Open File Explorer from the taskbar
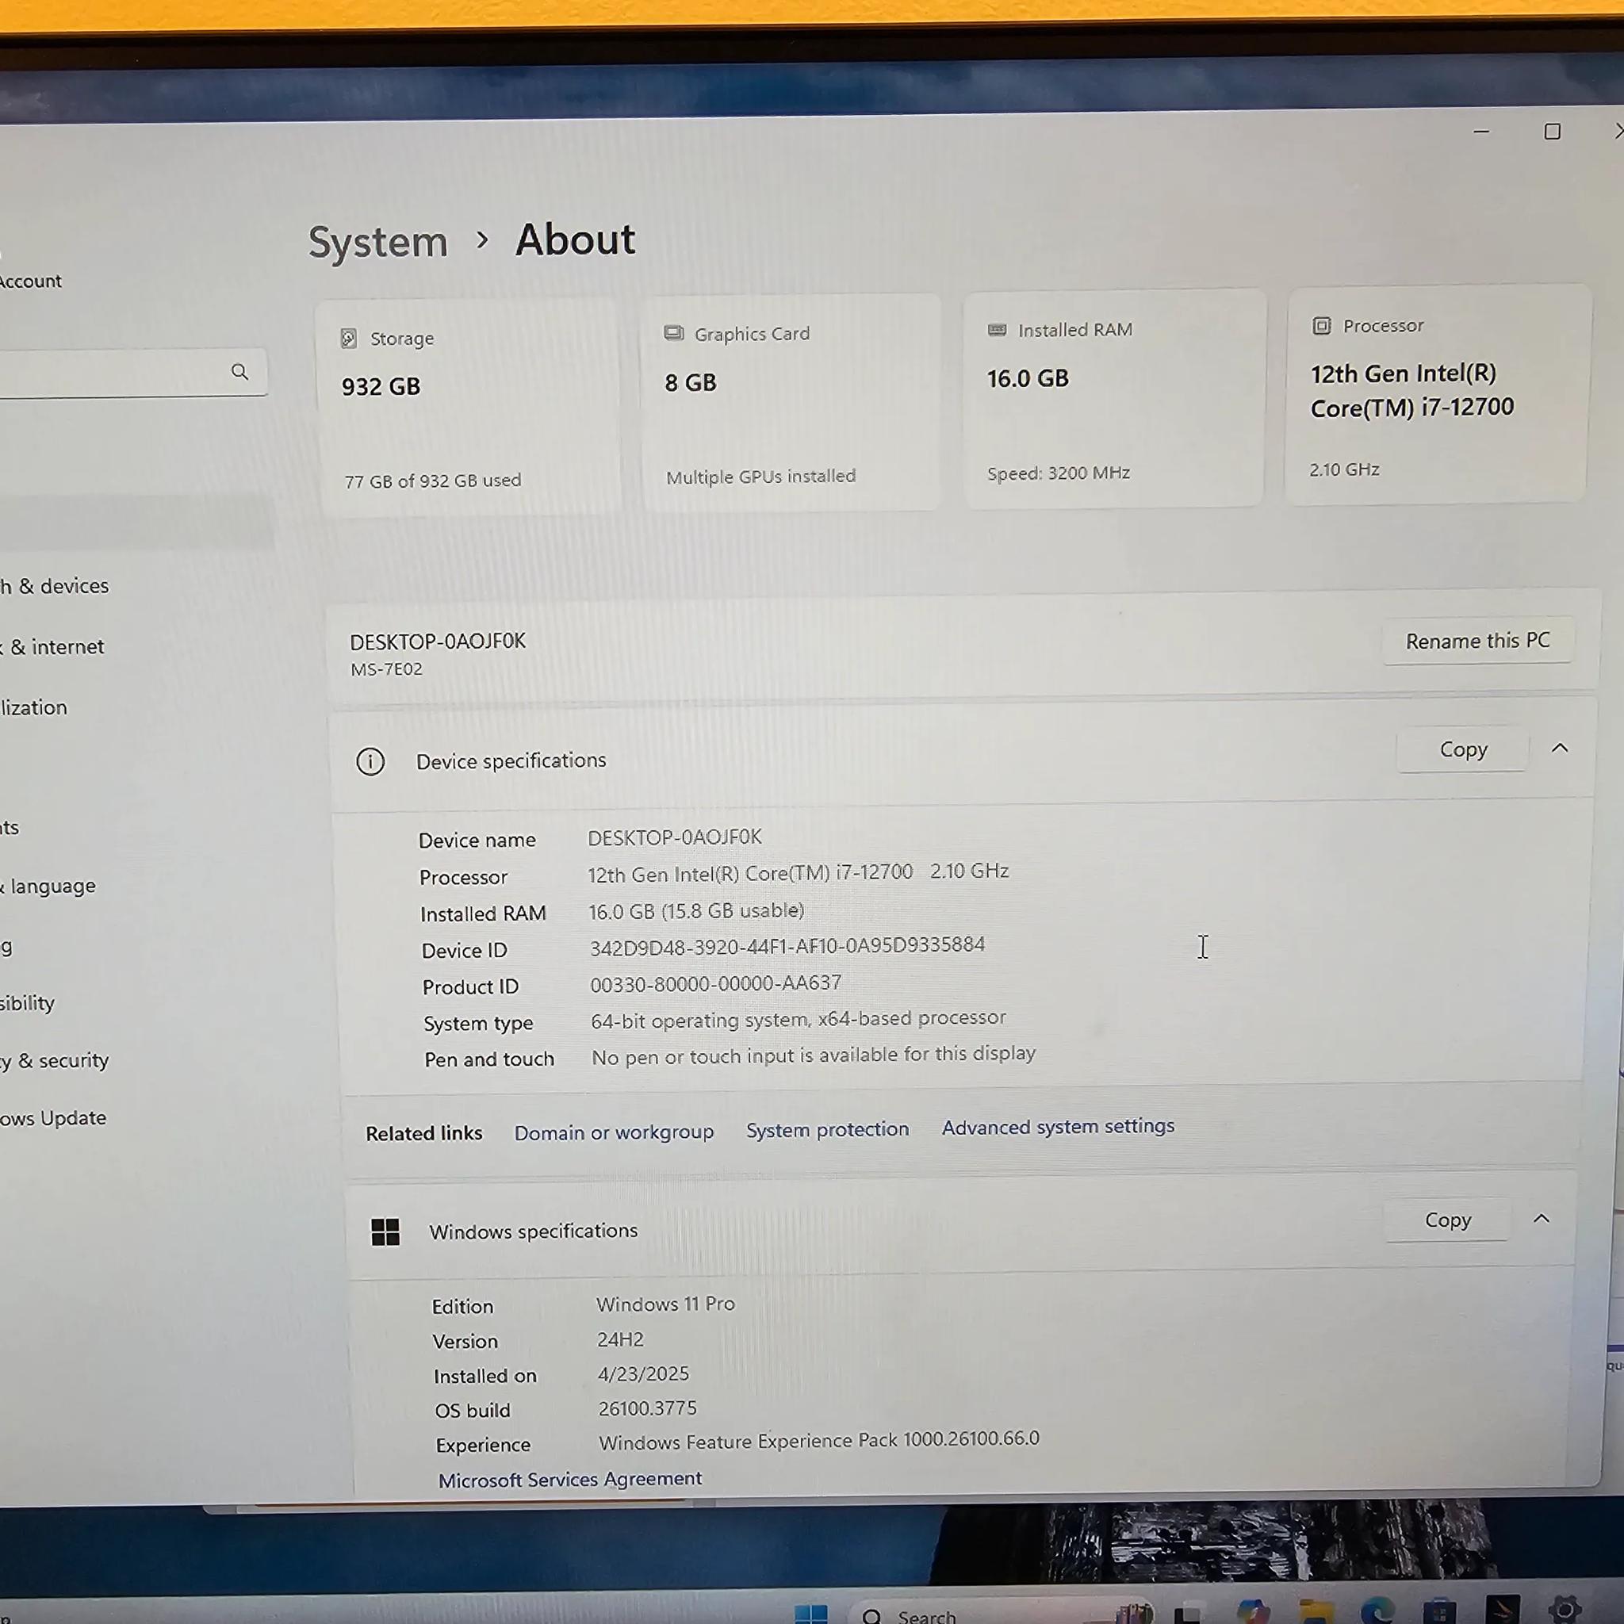This screenshot has height=1624, width=1624. (1316, 1612)
